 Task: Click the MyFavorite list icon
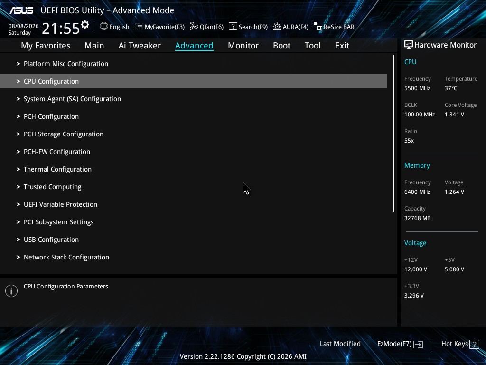[139, 27]
